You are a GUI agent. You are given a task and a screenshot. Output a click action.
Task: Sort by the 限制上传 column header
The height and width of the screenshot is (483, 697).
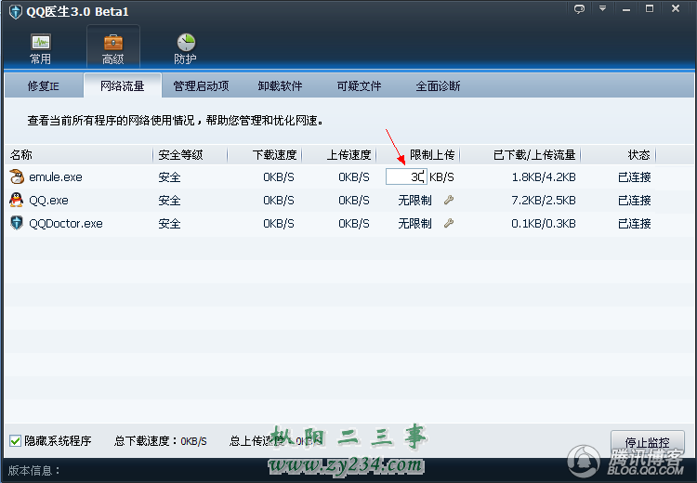pos(418,154)
